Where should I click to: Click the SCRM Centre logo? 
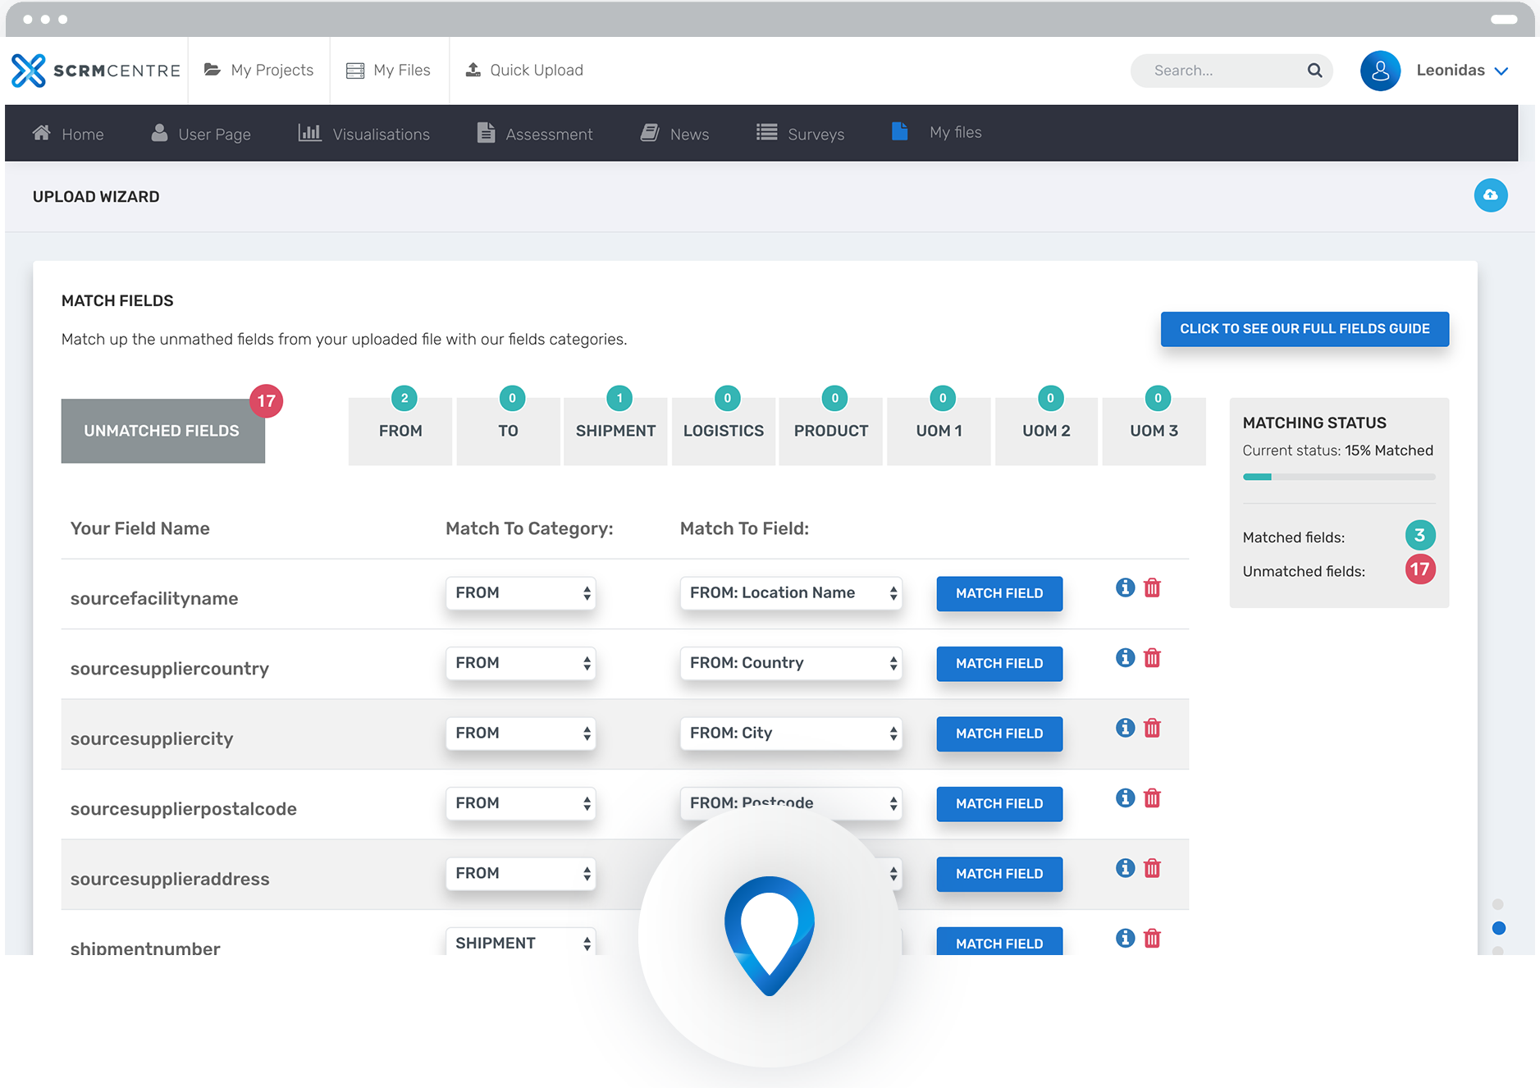pos(96,71)
